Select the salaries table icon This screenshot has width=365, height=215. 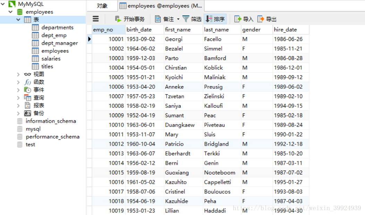point(35,59)
